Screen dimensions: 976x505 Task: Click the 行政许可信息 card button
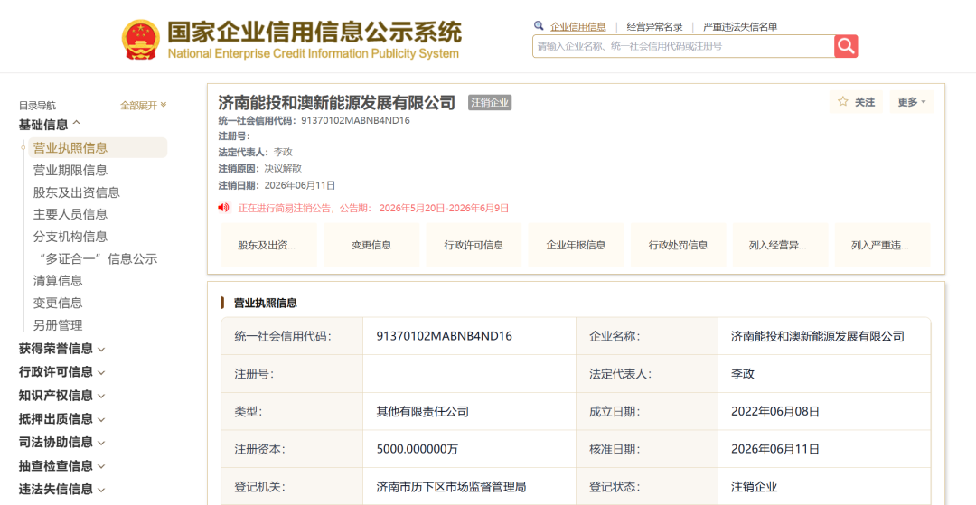pyautogui.click(x=474, y=245)
